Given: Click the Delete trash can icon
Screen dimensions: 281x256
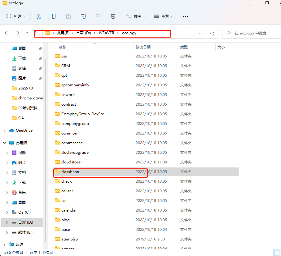Looking at the screenshot, I should tap(113, 16).
